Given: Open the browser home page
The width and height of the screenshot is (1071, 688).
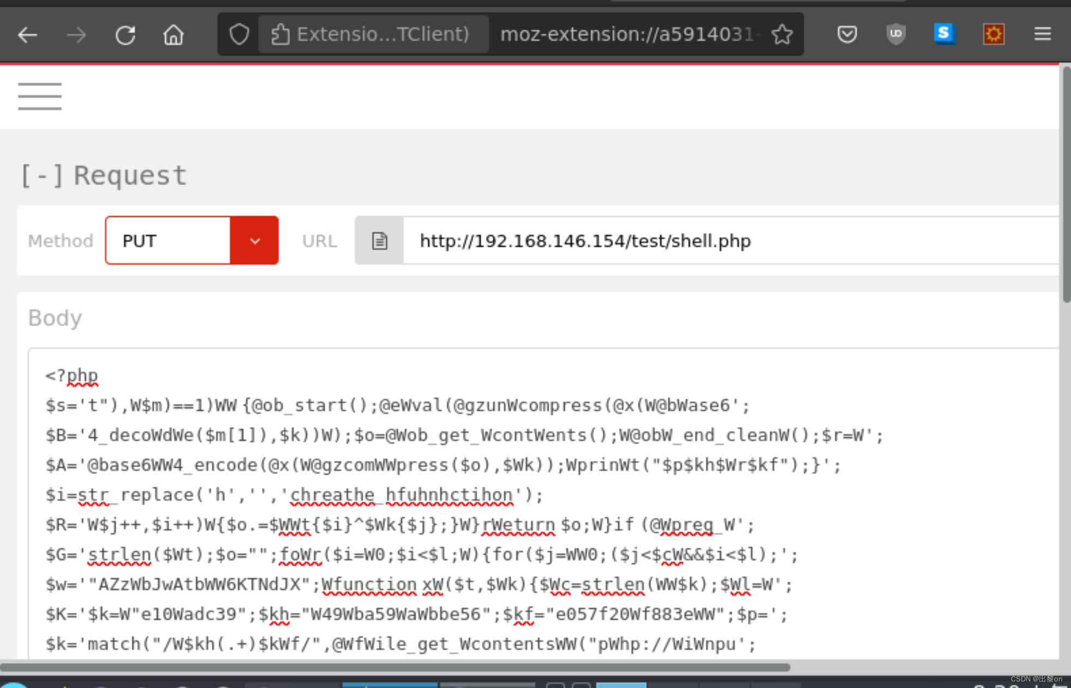Looking at the screenshot, I should pyautogui.click(x=173, y=35).
